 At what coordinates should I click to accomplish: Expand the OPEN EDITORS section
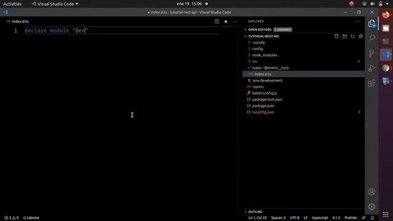(260, 29)
